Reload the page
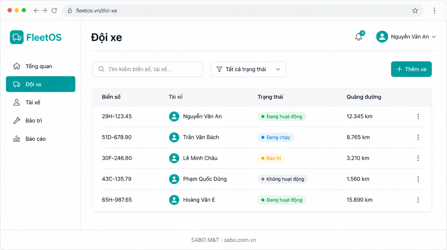Viewport: 447px width, 250px height. click(x=54, y=11)
